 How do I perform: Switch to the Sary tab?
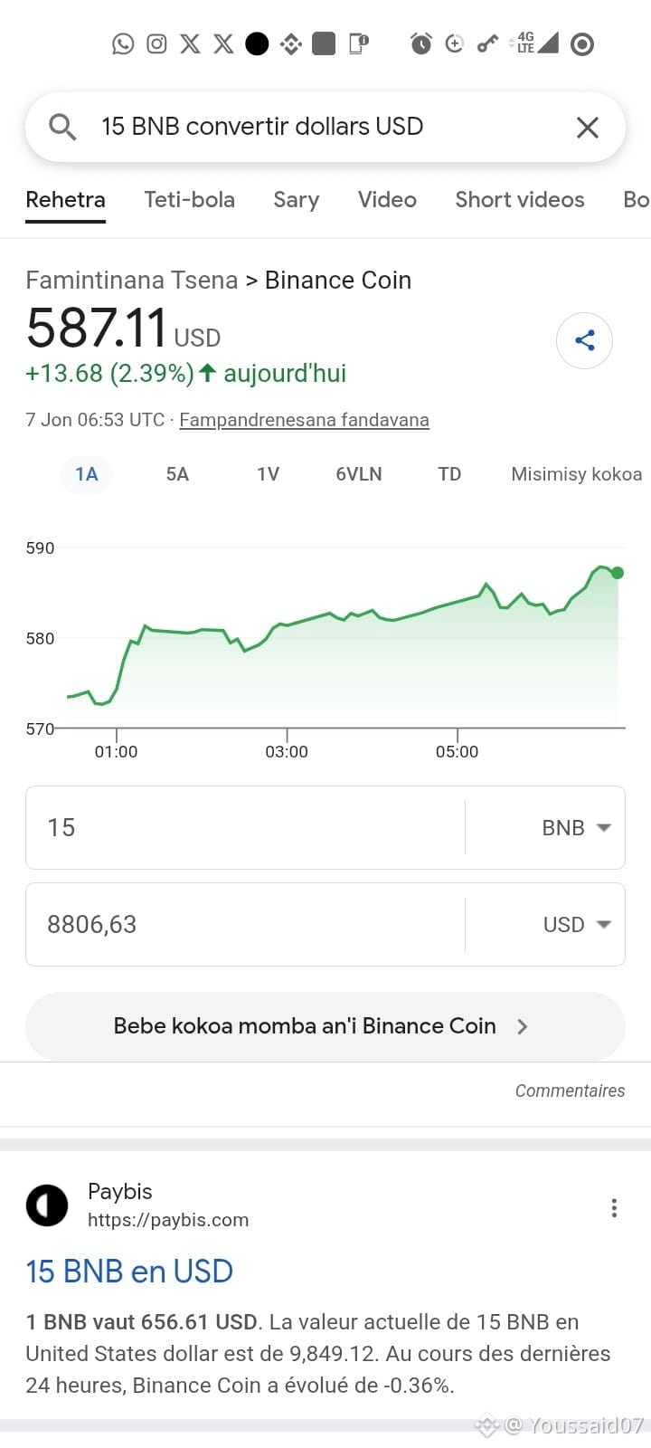[x=297, y=200]
